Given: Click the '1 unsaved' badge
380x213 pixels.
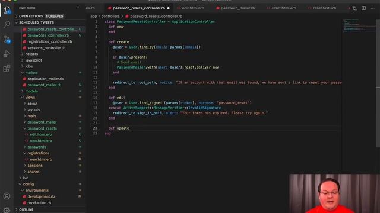Looking at the screenshot, I should pyautogui.click(x=54, y=17).
